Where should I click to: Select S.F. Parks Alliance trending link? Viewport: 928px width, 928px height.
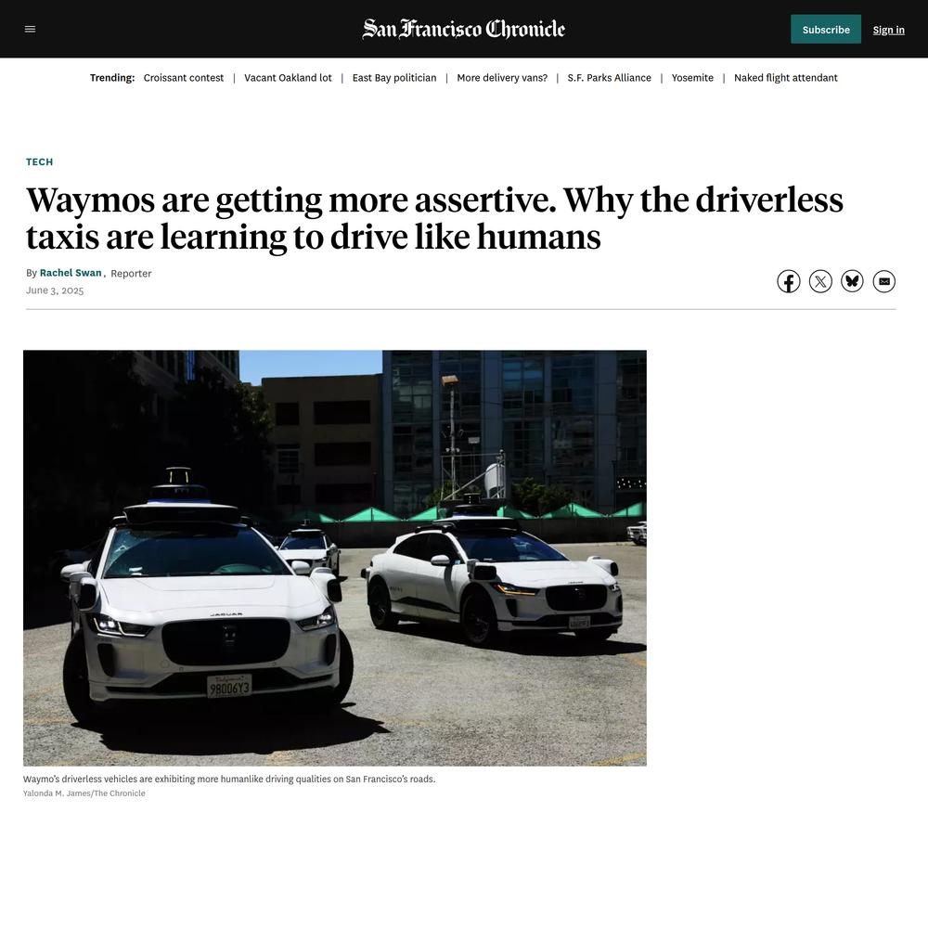pyautogui.click(x=609, y=78)
